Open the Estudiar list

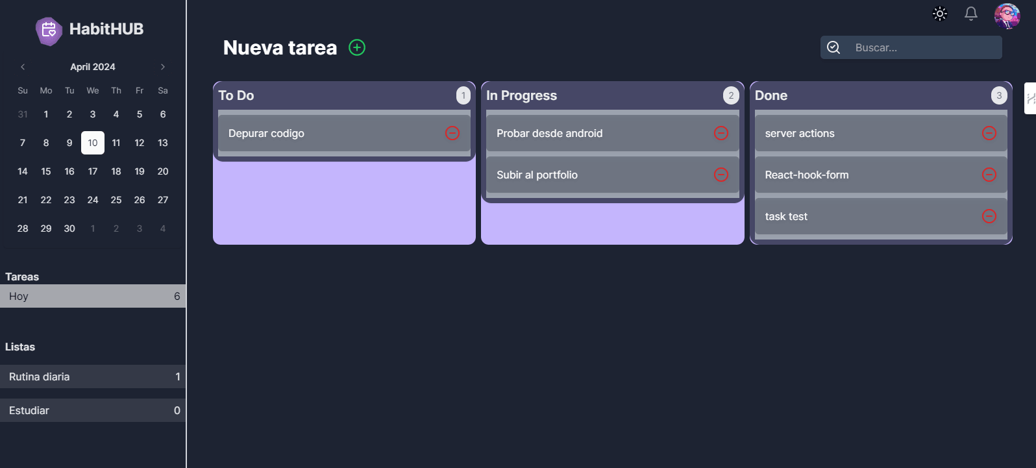tap(93, 410)
